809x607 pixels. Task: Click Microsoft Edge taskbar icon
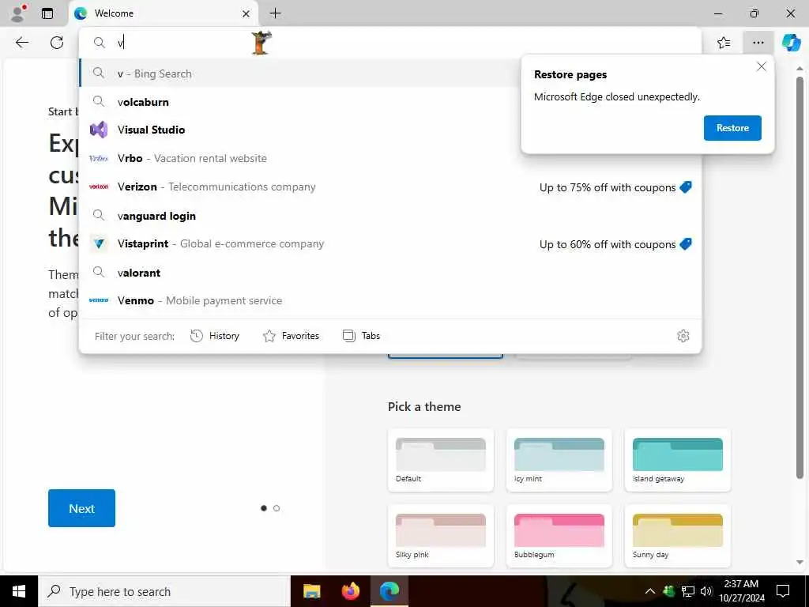tap(389, 591)
